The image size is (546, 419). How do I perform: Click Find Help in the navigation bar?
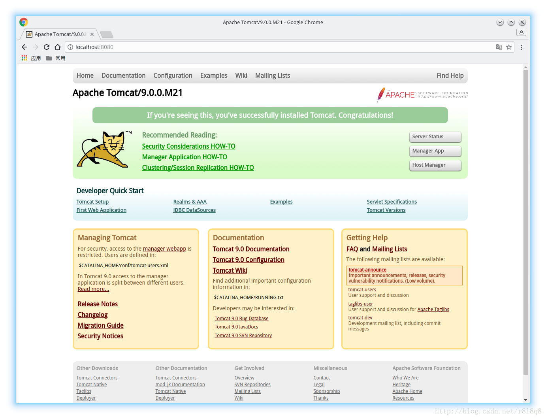click(x=450, y=75)
